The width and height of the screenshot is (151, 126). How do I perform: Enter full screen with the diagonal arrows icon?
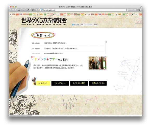tap(141, 7)
